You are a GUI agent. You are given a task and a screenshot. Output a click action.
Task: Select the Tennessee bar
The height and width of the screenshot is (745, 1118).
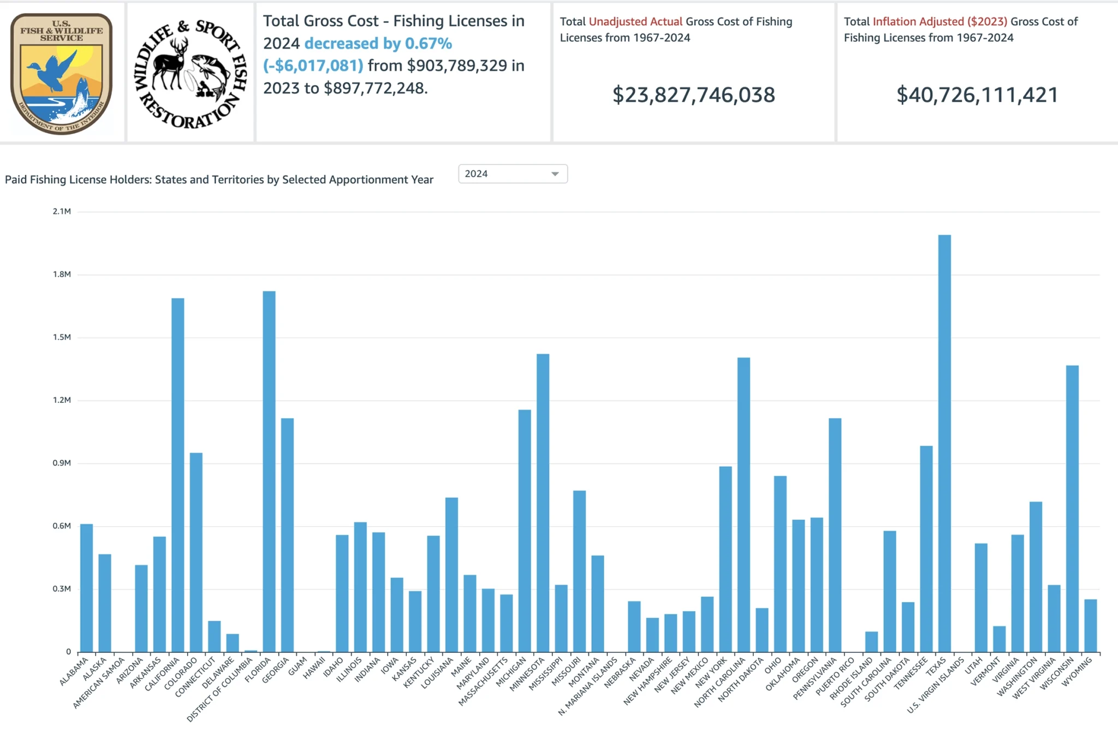(x=926, y=549)
